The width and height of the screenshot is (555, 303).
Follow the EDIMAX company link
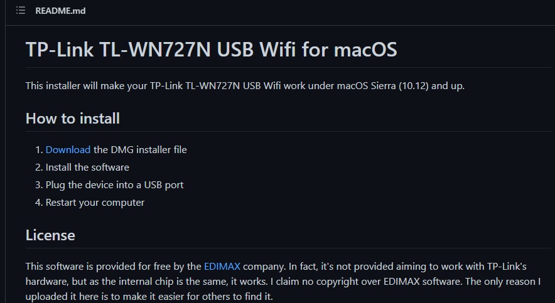222,266
